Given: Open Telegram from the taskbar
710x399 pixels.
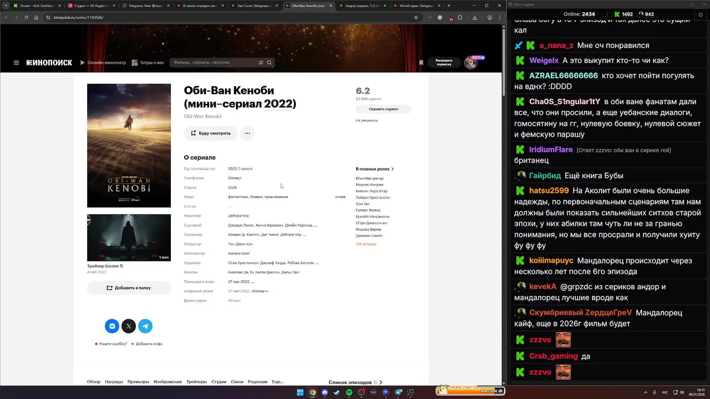Looking at the screenshot, I should pos(398,392).
